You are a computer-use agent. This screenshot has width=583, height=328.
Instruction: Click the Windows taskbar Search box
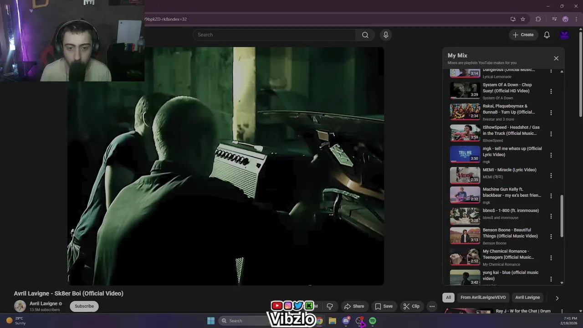[244, 321]
